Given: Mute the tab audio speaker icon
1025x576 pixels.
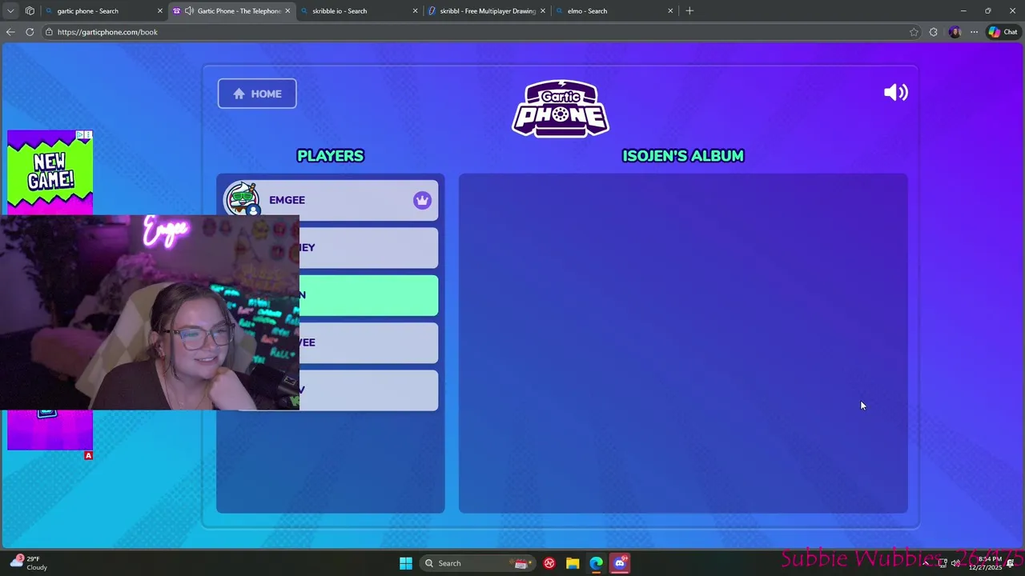Looking at the screenshot, I should [189, 11].
